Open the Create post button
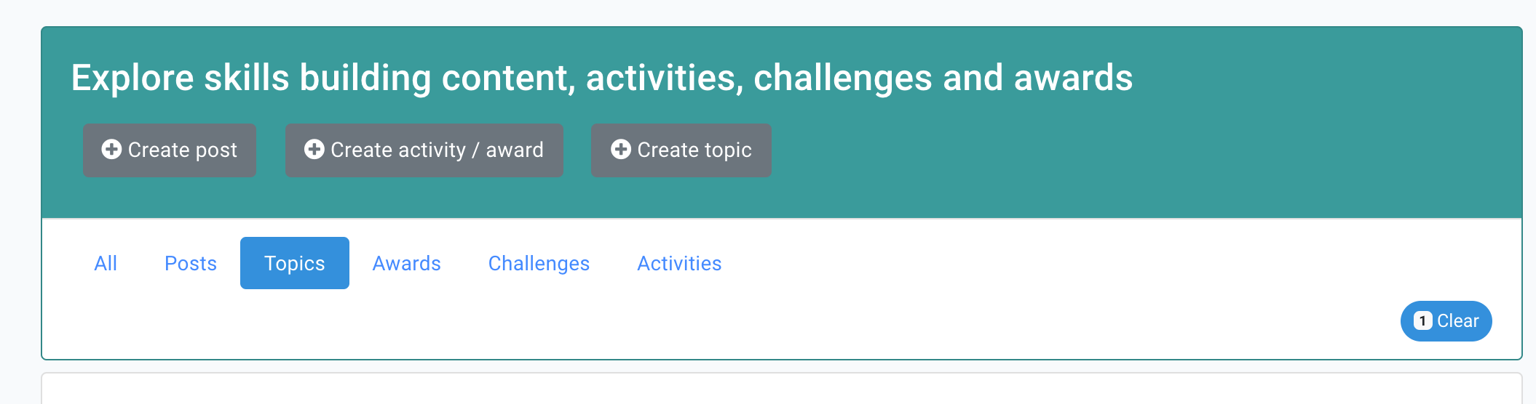 click(x=170, y=150)
